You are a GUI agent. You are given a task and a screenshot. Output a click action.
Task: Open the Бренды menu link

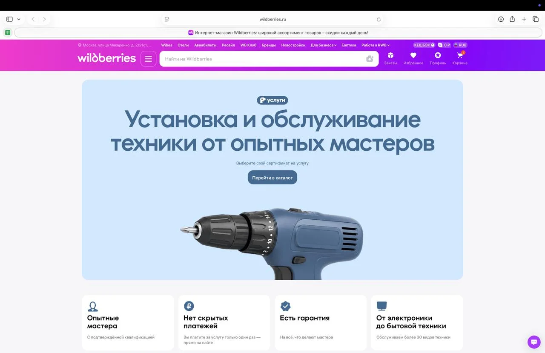pos(269,45)
